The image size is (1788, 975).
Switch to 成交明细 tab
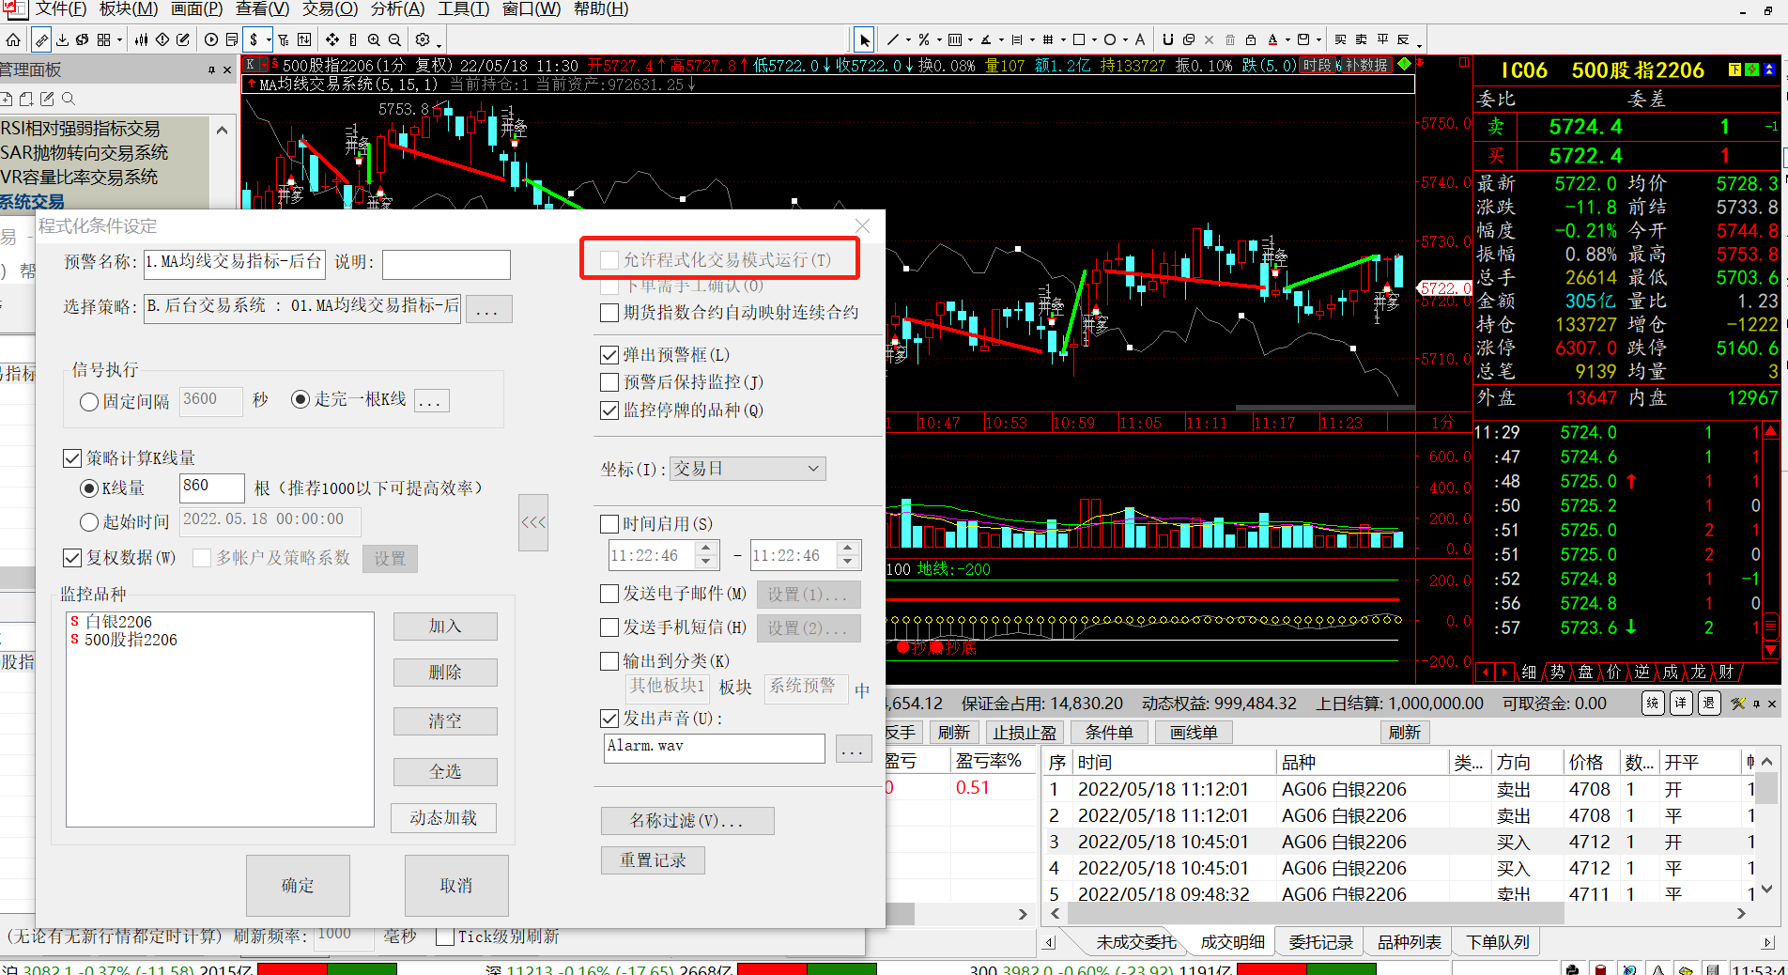tap(1232, 942)
